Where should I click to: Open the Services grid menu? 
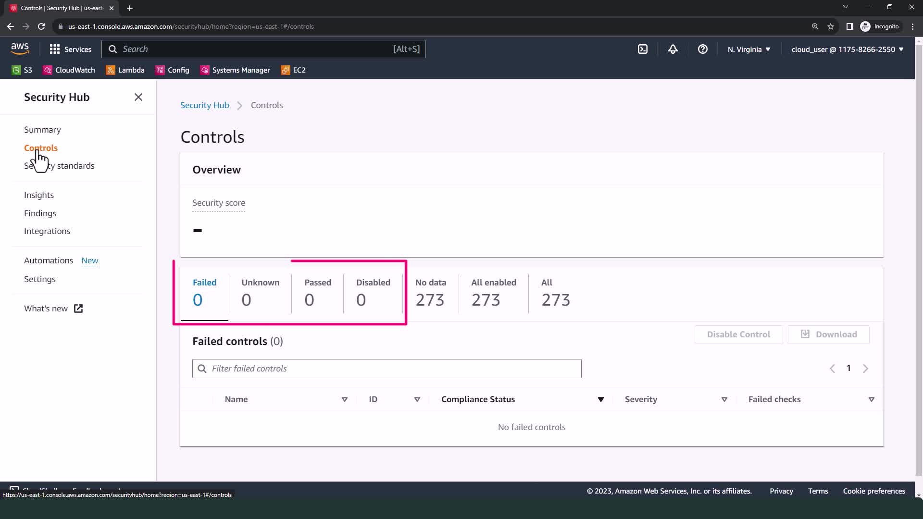point(70,49)
